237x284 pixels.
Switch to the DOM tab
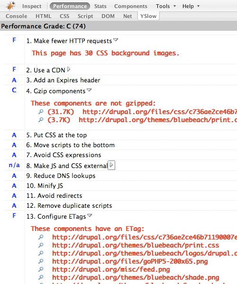pos(108,16)
